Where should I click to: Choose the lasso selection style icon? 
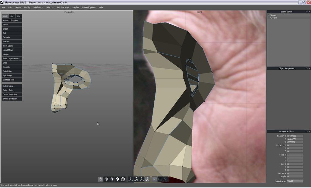pos(166,179)
